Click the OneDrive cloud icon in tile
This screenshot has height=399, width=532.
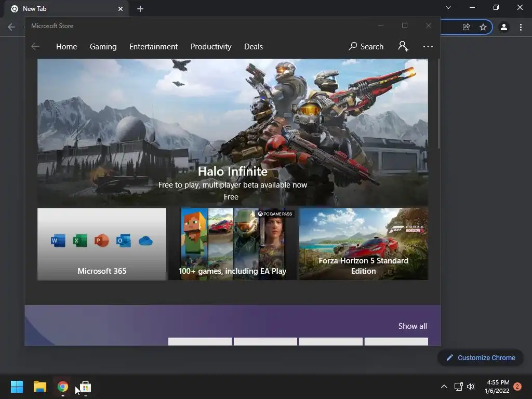pos(145,241)
